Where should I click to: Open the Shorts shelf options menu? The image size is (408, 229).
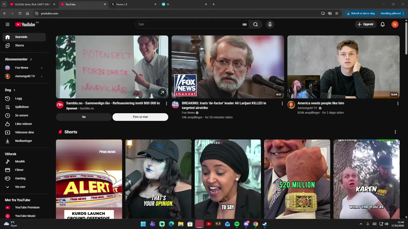(x=395, y=132)
